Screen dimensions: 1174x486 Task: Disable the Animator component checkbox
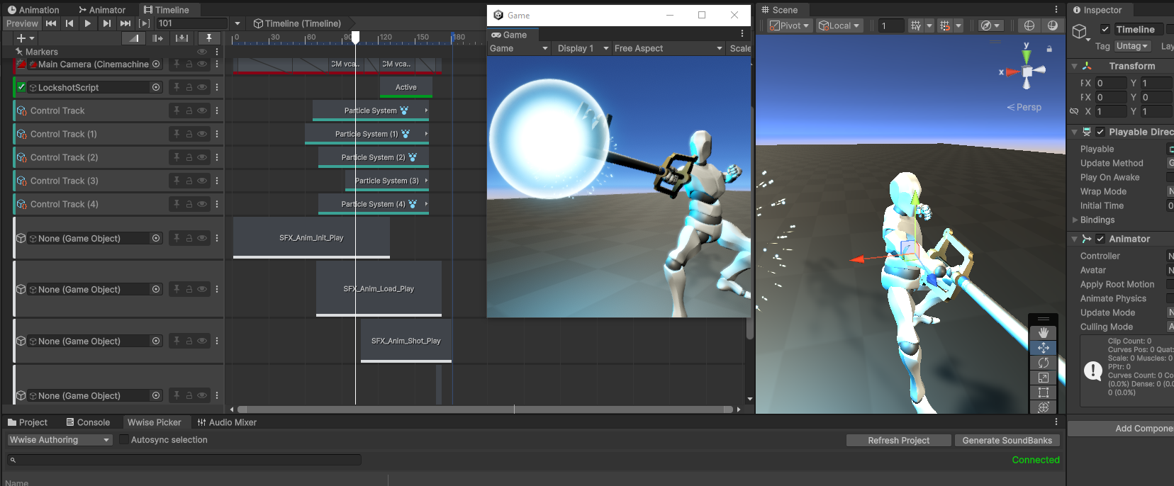pyautogui.click(x=1100, y=239)
